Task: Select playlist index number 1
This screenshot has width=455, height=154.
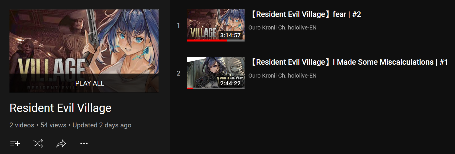Action: coord(178,25)
